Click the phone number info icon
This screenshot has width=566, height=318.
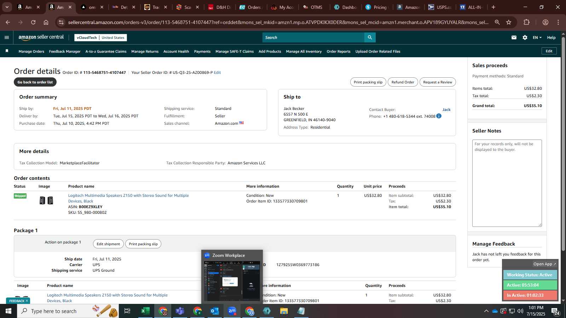439,116
